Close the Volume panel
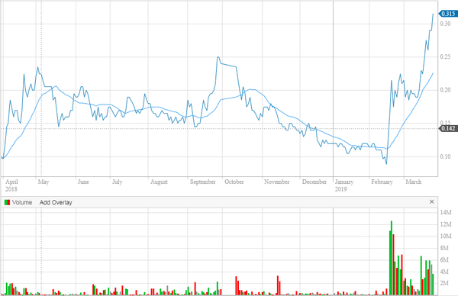The image size is (458, 296). coord(432,201)
